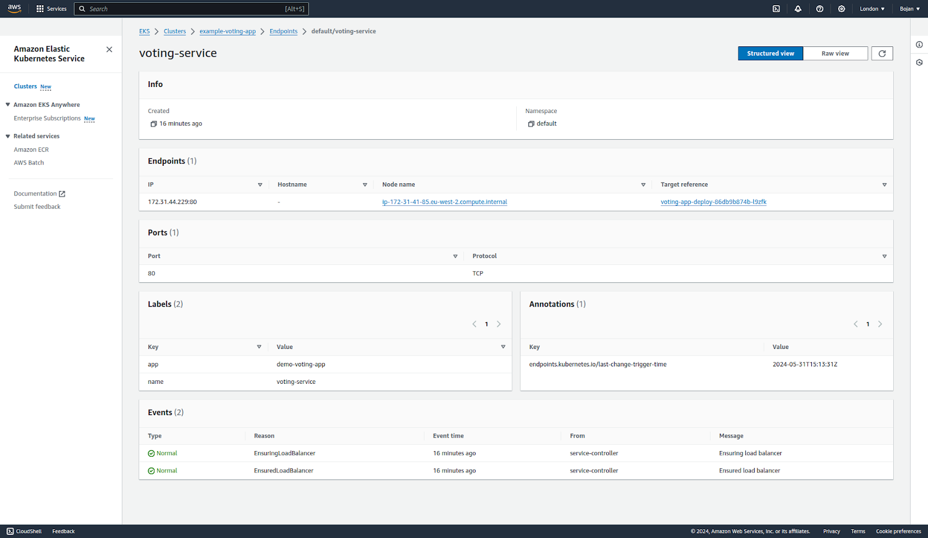Sort the Endpoints table by IP column
Image resolution: width=928 pixels, height=538 pixels.
(260, 185)
